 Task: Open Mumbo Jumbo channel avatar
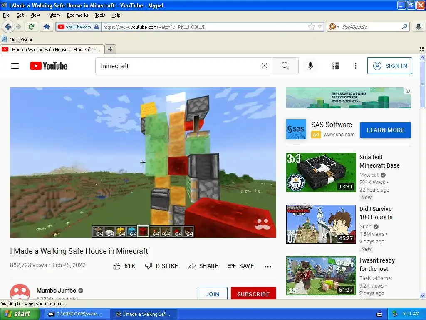pyautogui.click(x=20, y=292)
